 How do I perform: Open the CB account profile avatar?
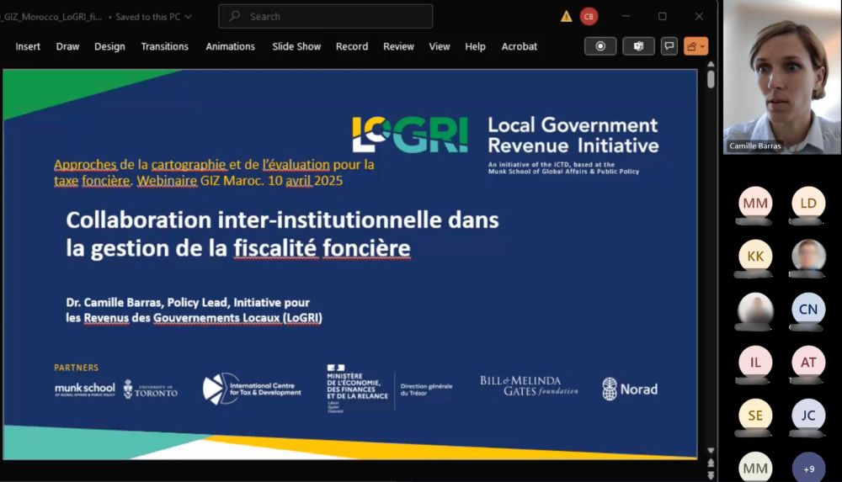pos(589,17)
